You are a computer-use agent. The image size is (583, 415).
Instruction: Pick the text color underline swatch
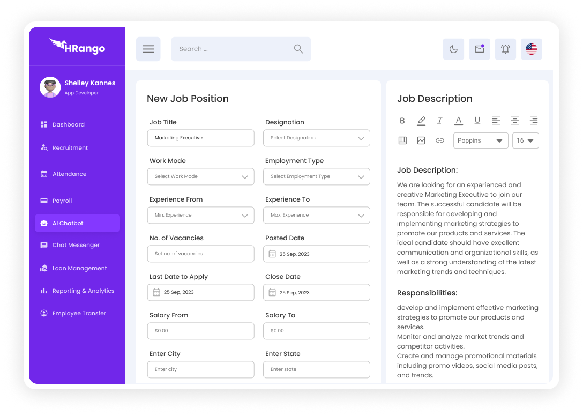(459, 121)
